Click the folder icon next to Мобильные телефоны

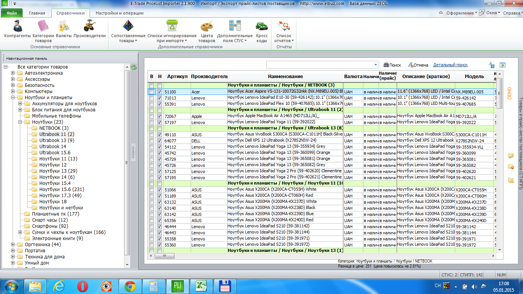[27, 116]
